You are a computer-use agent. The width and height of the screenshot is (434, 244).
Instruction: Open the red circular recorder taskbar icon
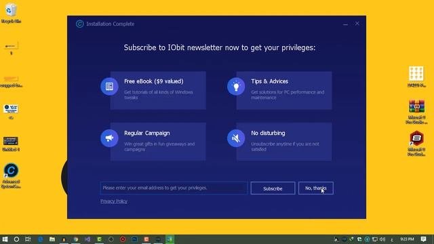click(123, 239)
